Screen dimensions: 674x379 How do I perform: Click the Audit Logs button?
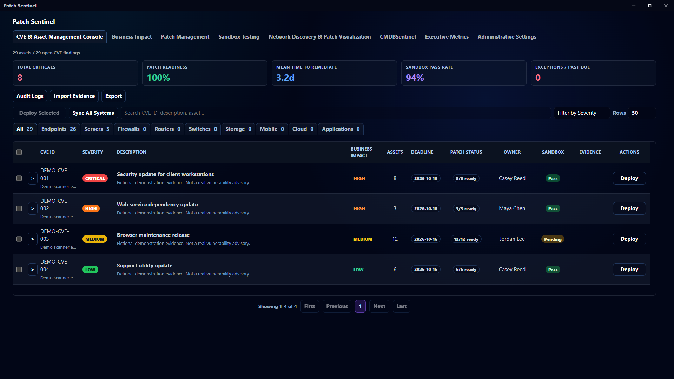(x=30, y=96)
